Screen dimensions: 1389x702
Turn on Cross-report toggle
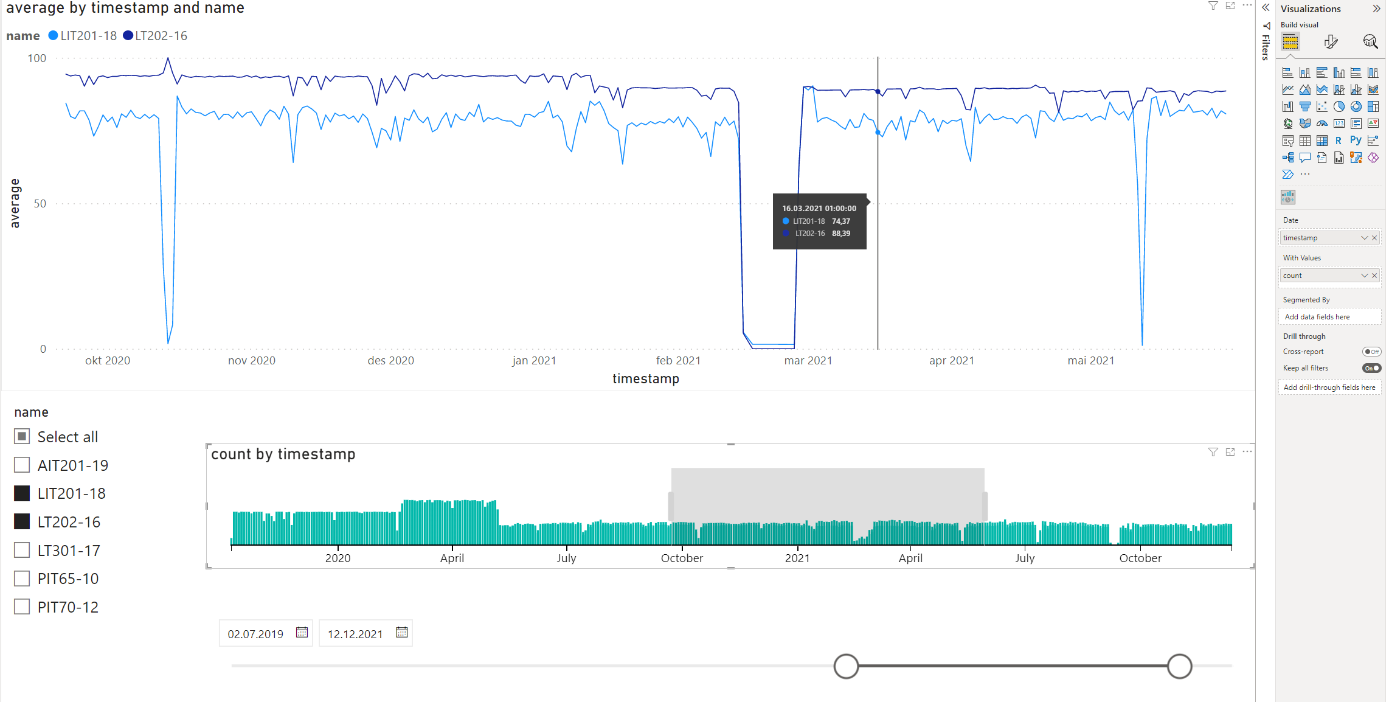tap(1371, 352)
